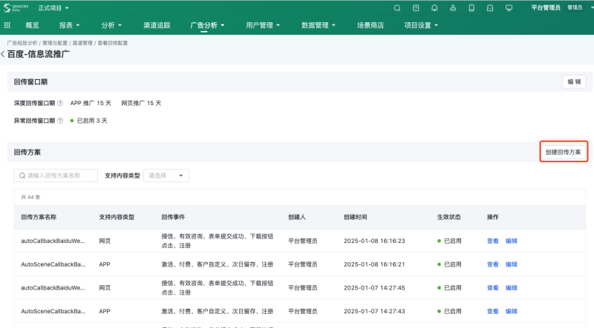Open the 渠道追踪 nav item

pos(157,25)
